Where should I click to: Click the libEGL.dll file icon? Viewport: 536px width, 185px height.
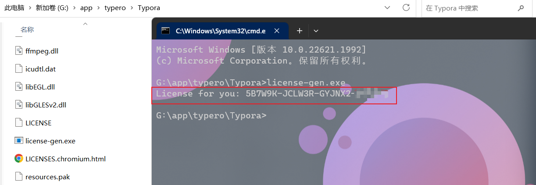point(18,86)
